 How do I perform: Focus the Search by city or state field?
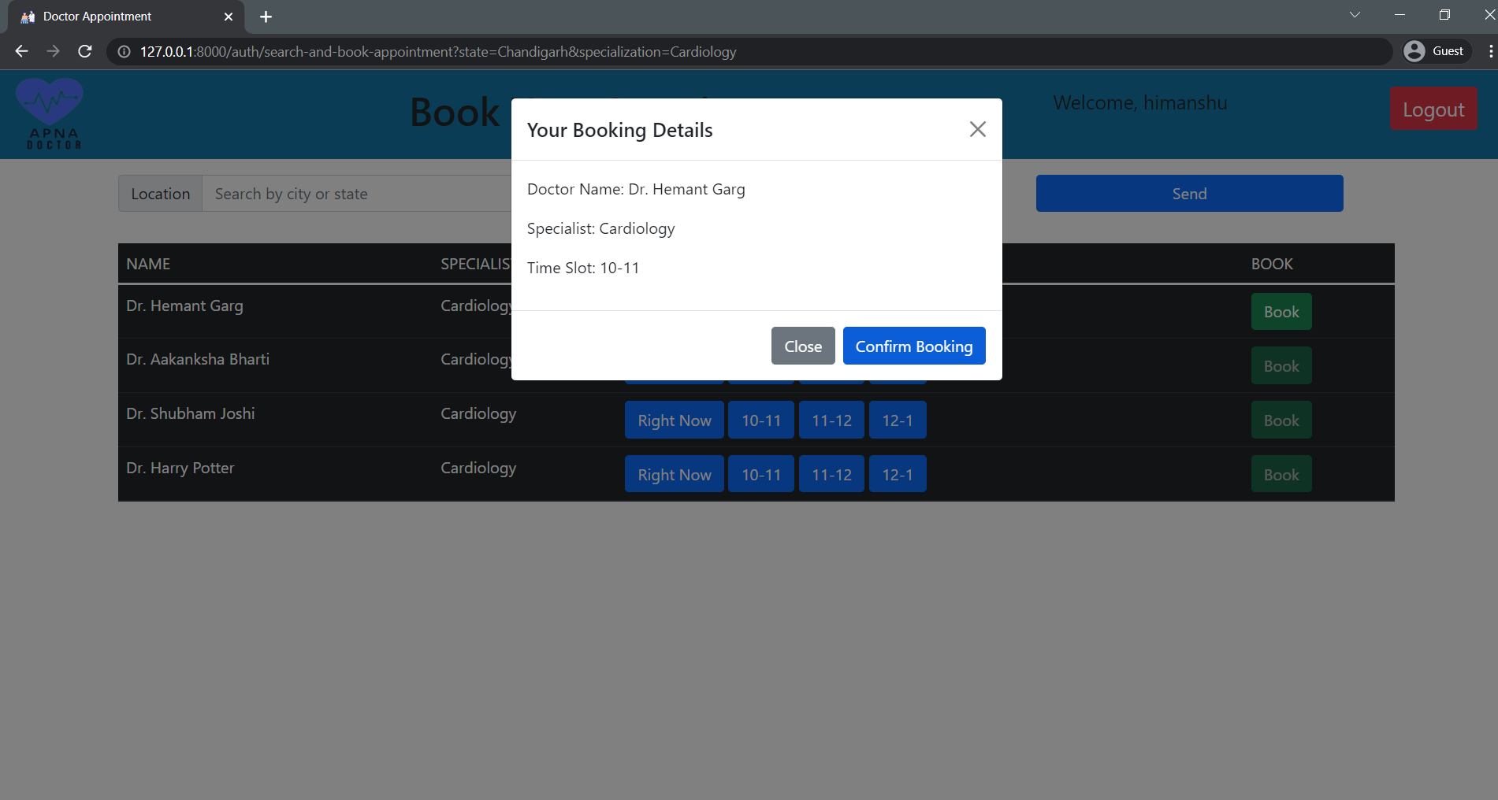(357, 194)
